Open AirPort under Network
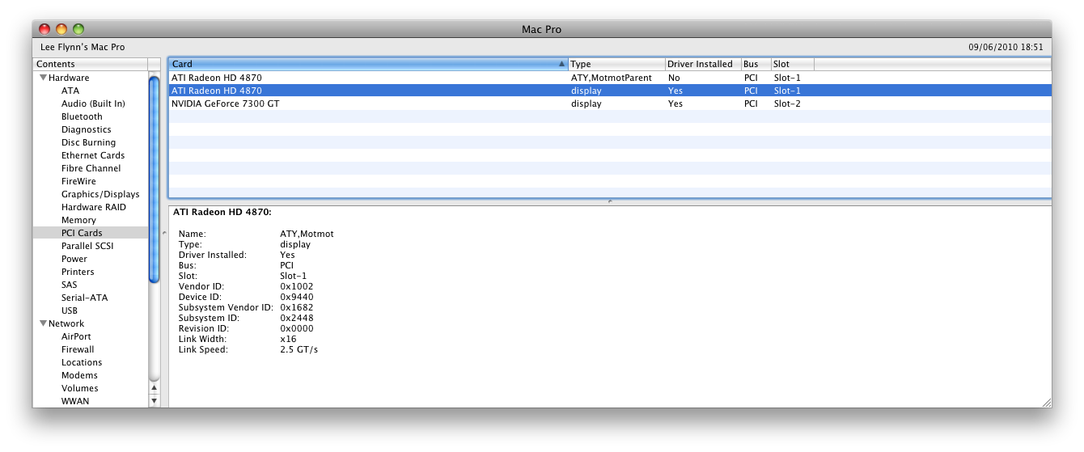Screen dimensions: 1084x452 click(x=76, y=336)
